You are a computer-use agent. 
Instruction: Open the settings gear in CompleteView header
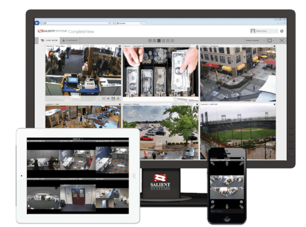pos(282,31)
